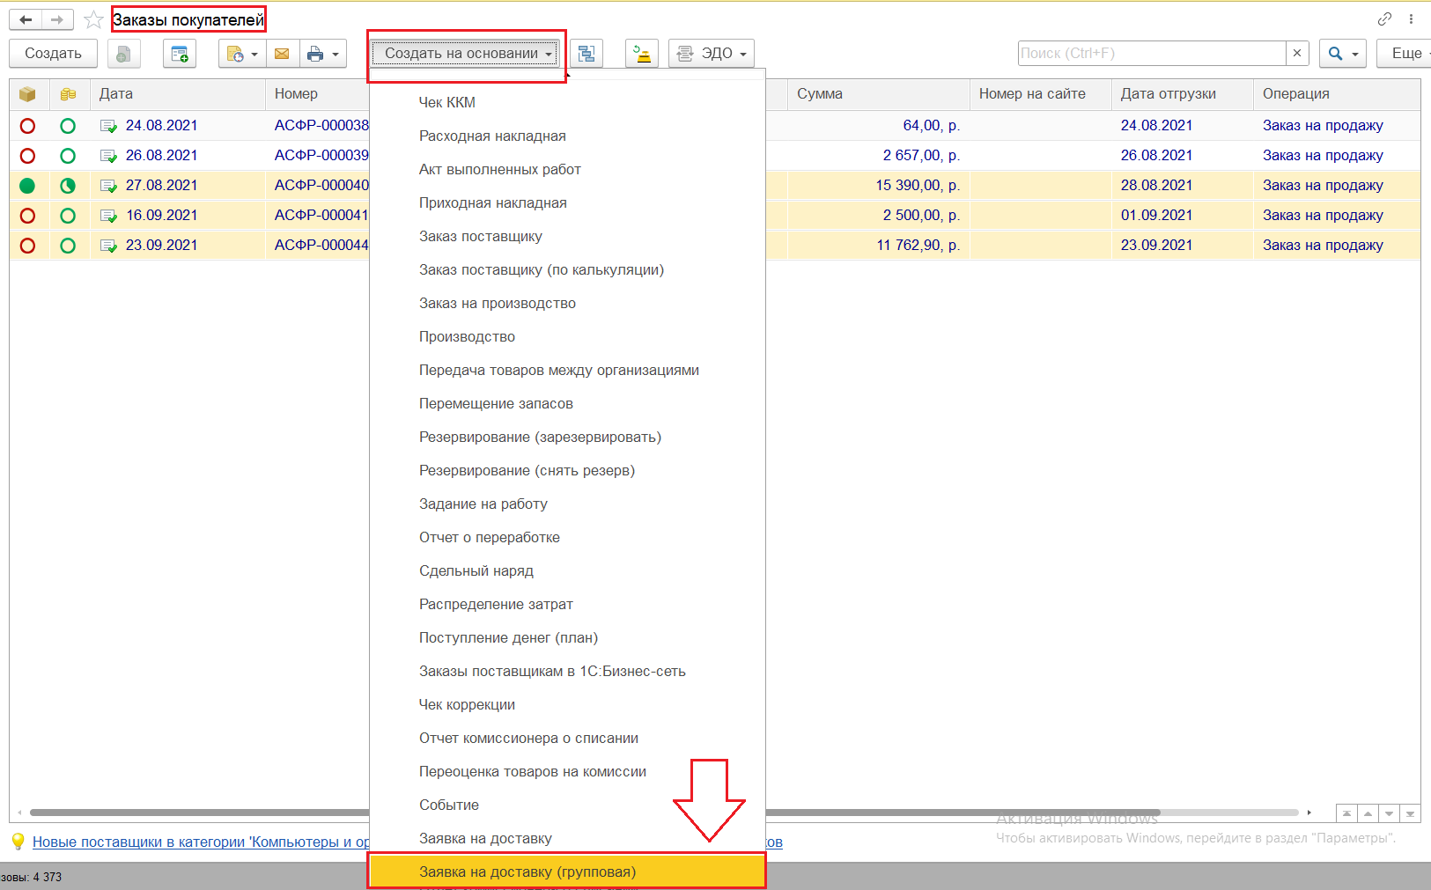This screenshot has width=1431, height=890.
Task: Choose Заявка на доставку menu item
Action: tap(567, 839)
